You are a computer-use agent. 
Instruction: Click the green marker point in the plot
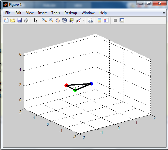(x=75, y=90)
